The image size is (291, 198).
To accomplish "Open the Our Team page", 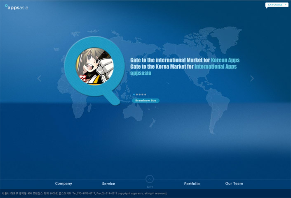I will [x=234, y=184].
